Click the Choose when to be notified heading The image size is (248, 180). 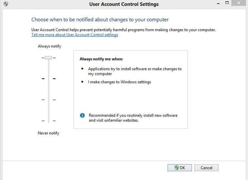100,19
